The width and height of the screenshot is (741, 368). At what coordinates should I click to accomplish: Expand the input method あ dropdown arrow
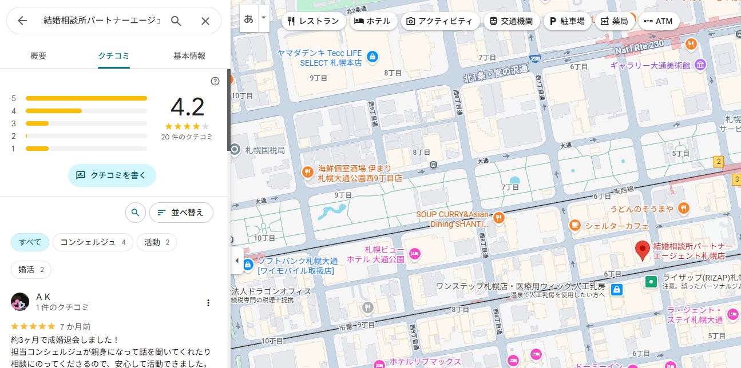264,18
